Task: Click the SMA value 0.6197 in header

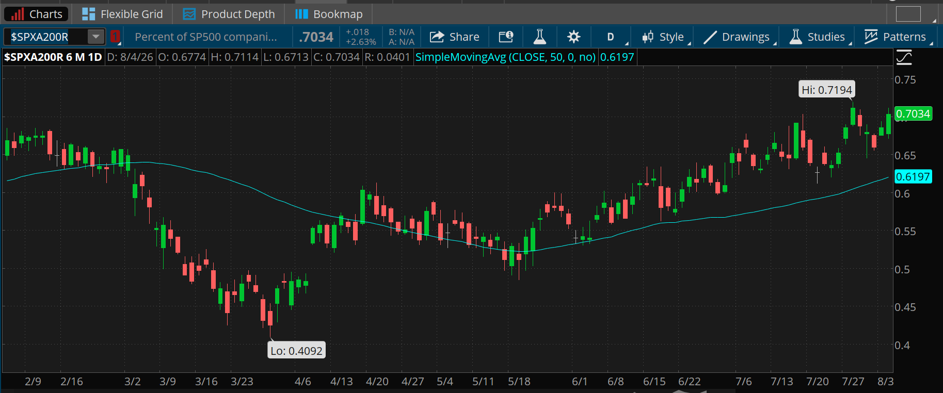Action: [617, 57]
